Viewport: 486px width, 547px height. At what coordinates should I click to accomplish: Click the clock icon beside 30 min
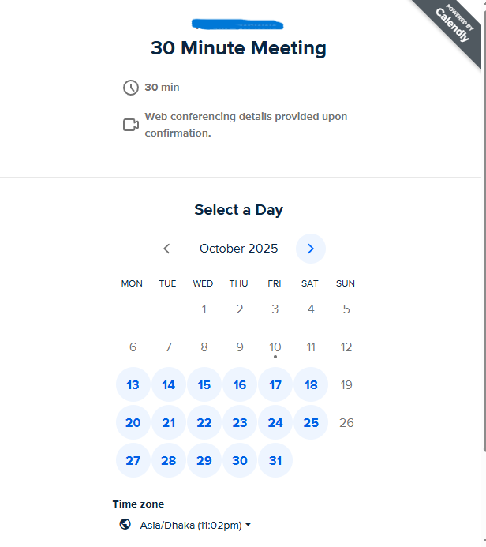(131, 88)
